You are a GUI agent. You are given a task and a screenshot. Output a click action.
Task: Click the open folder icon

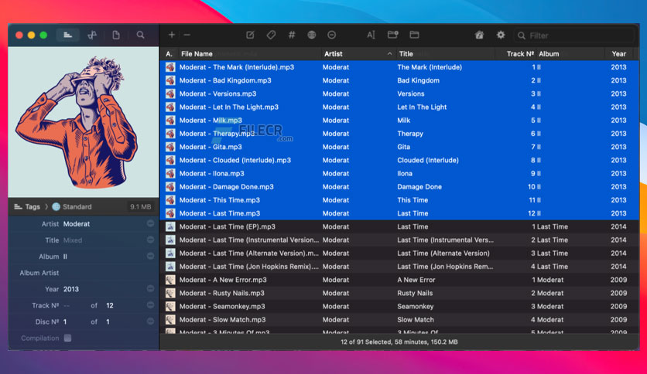[x=414, y=35]
